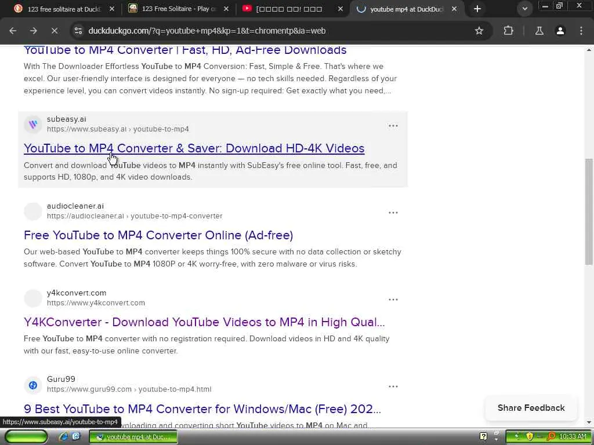
Task: Open more options for Guru99 result
Action: click(x=393, y=386)
